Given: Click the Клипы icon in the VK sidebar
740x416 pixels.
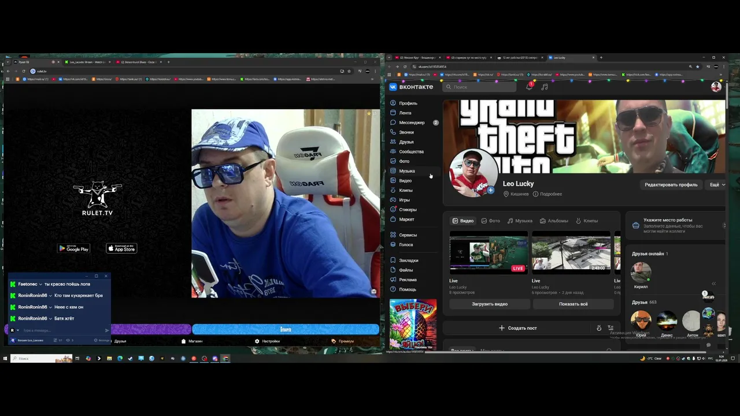Looking at the screenshot, I should tap(393, 190).
